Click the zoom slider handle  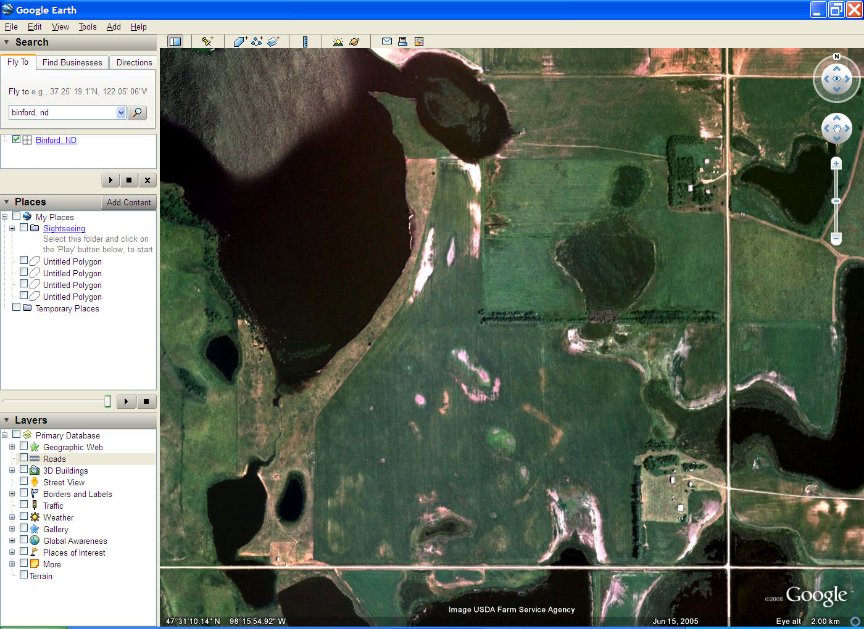836,201
